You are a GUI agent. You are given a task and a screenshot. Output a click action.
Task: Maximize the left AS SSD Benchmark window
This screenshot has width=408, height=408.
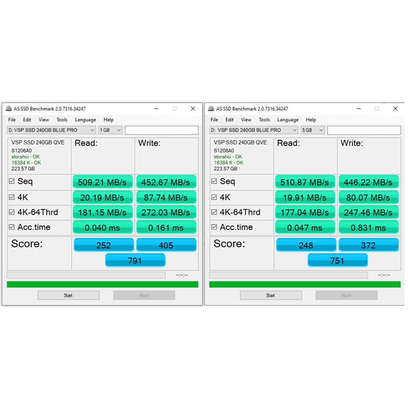174,109
